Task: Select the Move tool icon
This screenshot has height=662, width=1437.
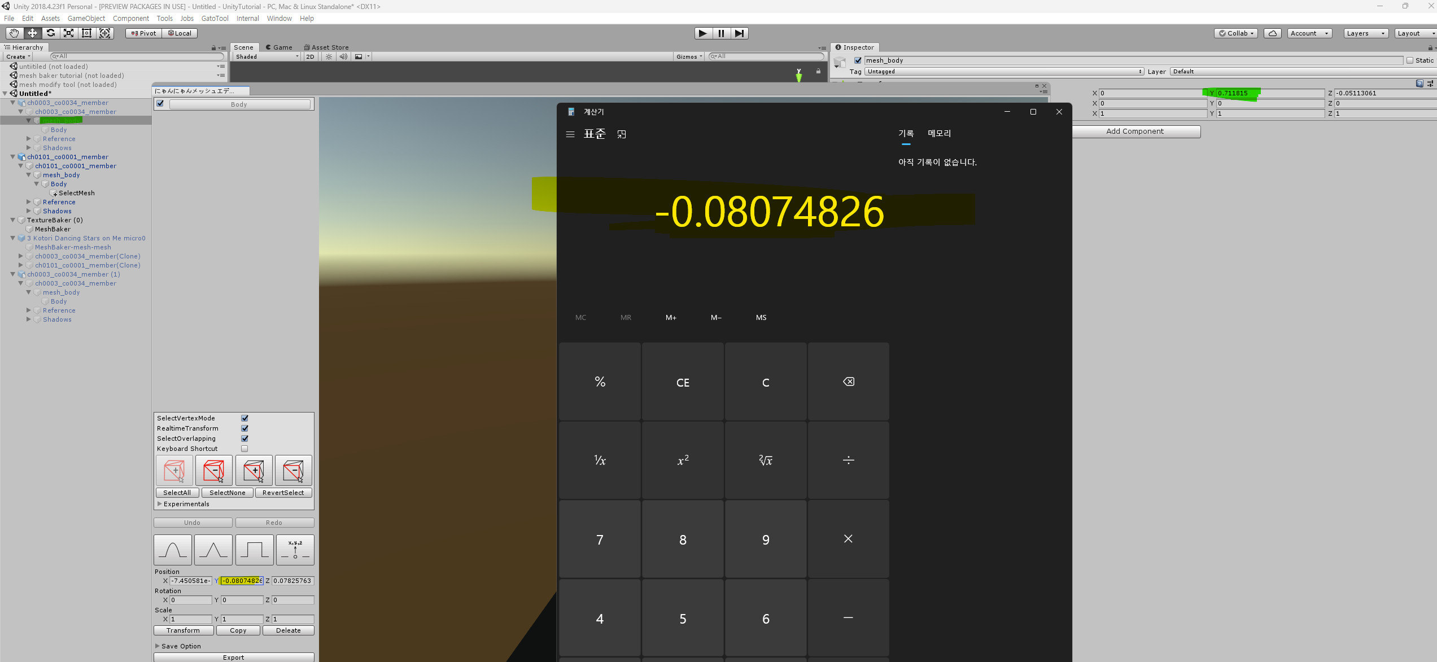Action: 32,33
